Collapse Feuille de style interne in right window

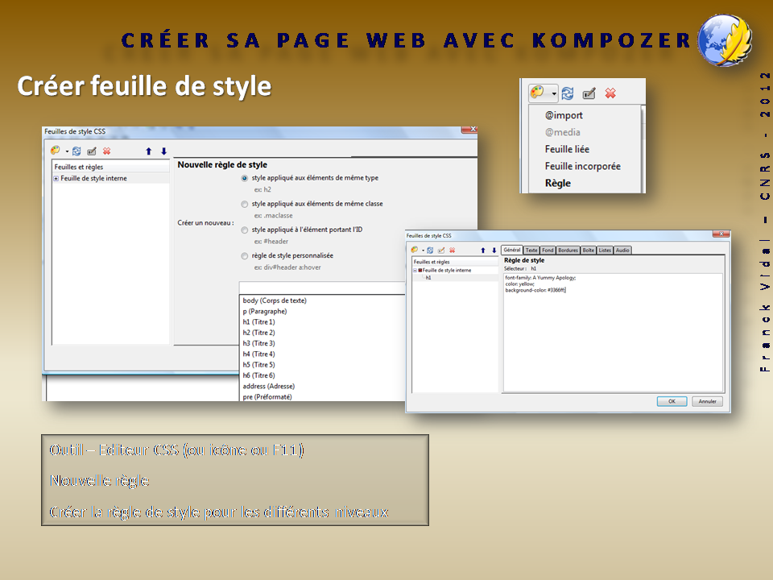(x=415, y=271)
